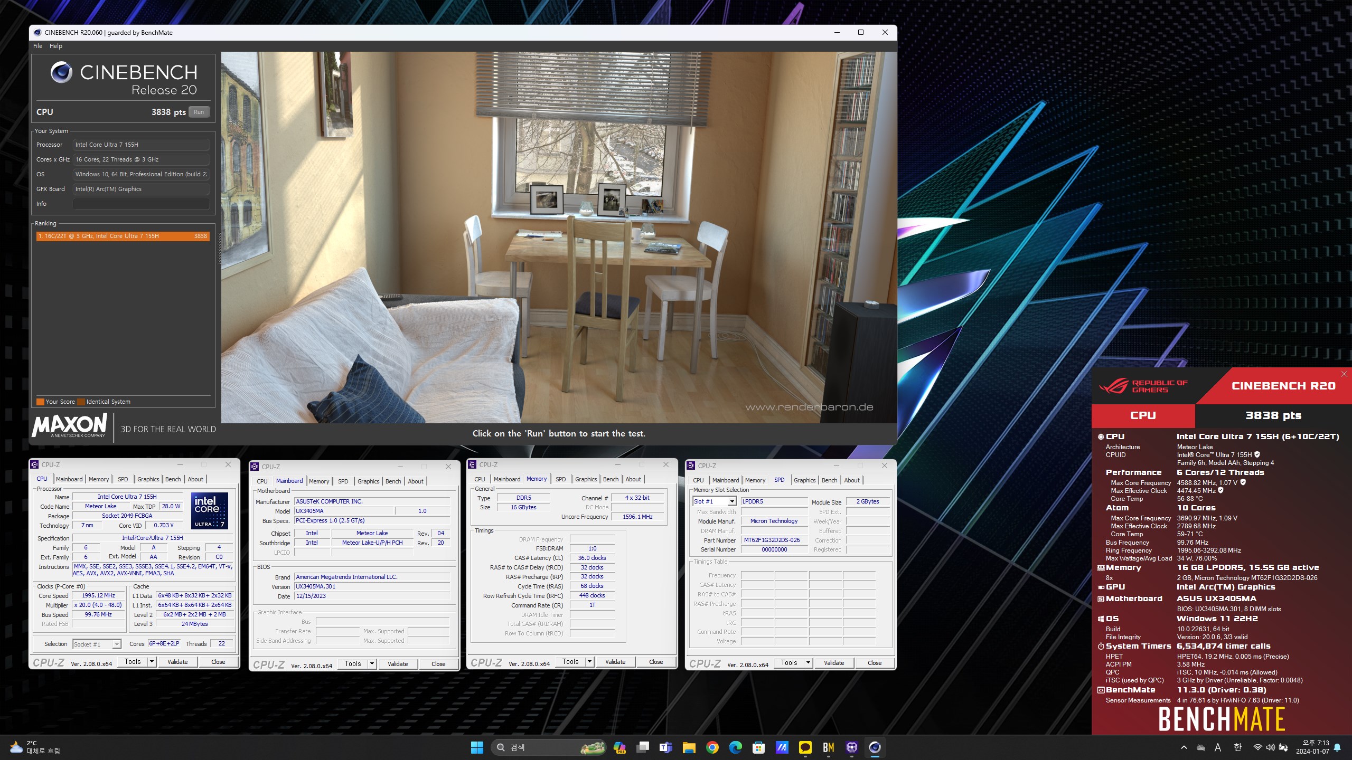
Task: Click Validate in fourth CPU-Z SPD window
Action: tap(834, 662)
